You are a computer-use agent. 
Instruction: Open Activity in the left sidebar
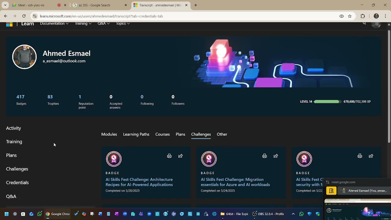13,128
